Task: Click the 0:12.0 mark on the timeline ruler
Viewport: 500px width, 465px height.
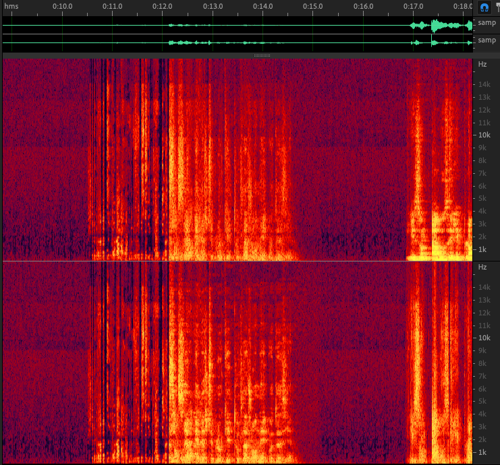Action: pos(163,6)
